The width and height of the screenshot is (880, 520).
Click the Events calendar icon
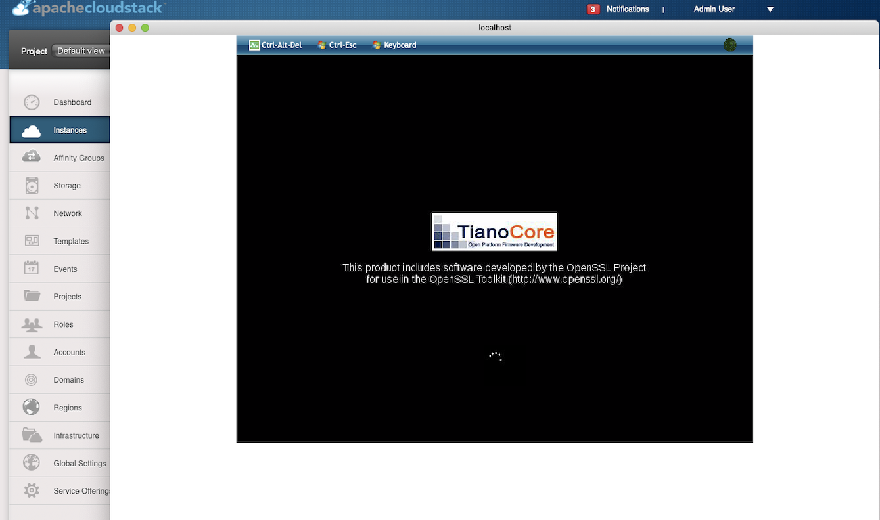[x=32, y=269]
